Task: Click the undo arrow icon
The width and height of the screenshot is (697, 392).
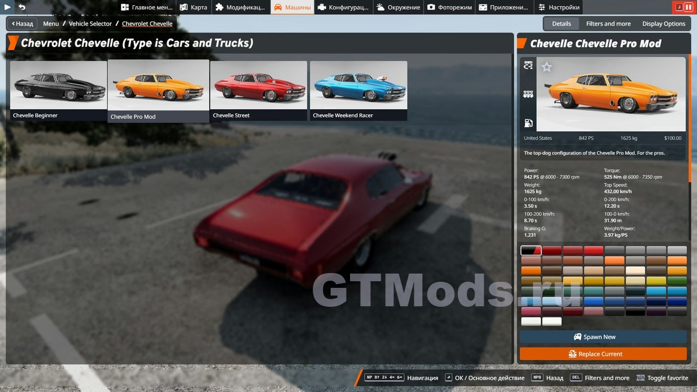Action: pyautogui.click(x=22, y=7)
